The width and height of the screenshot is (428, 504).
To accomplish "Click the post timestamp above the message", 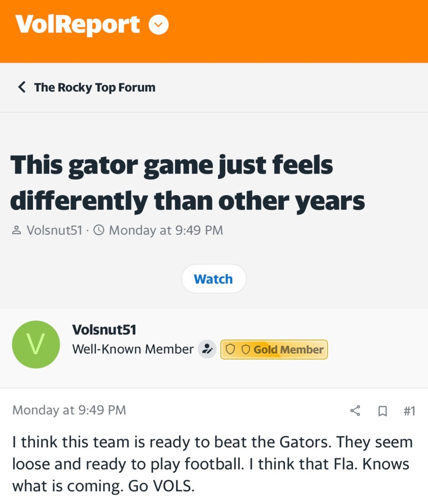I will (69, 410).
